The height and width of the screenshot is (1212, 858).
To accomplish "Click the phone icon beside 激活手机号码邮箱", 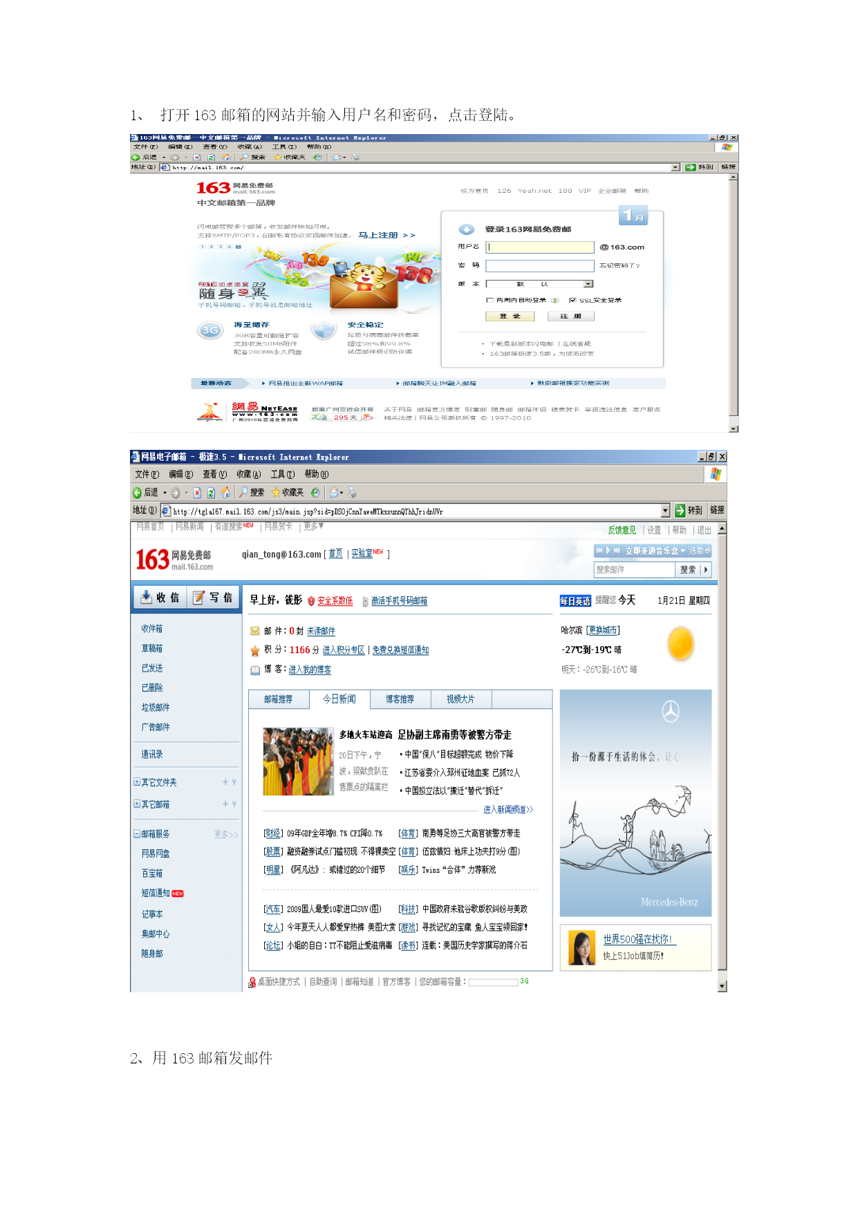I will click(x=366, y=602).
